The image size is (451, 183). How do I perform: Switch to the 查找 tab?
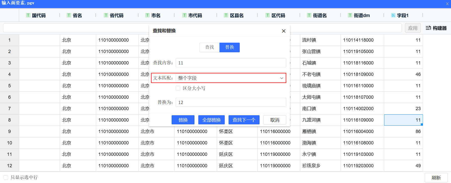point(209,47)
